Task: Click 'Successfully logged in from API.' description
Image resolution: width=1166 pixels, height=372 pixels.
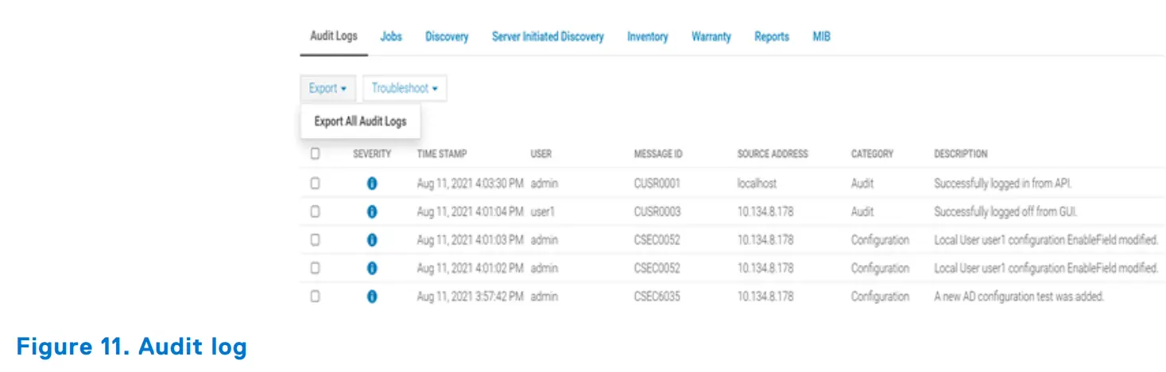Action: (1003, 183)
